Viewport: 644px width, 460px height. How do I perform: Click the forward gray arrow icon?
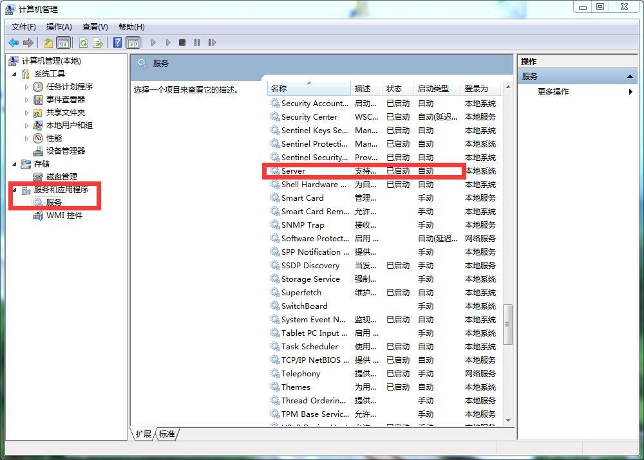(30, 42)
